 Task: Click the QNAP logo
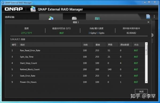click(14, 9)
